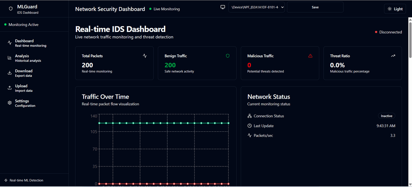Click the MLGuard shield logo icon
Viewport: 412px width, 187px height.
11,9
